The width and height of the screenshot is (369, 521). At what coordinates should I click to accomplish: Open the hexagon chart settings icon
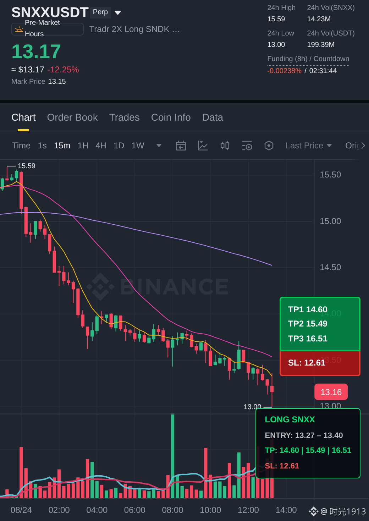pyautogui.click(x=269, y=146)
